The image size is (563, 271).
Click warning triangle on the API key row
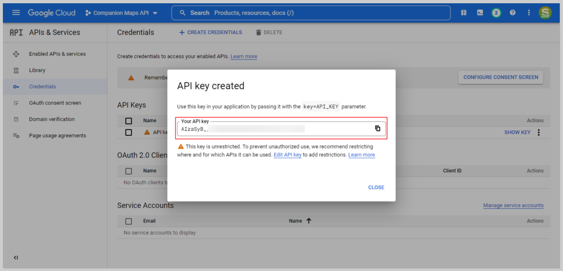click(x=147, y=132)
